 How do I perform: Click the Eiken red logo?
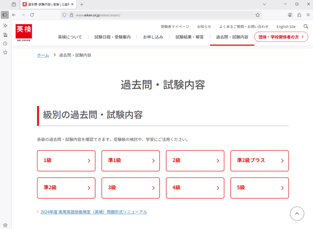click(x=24, y=33)
